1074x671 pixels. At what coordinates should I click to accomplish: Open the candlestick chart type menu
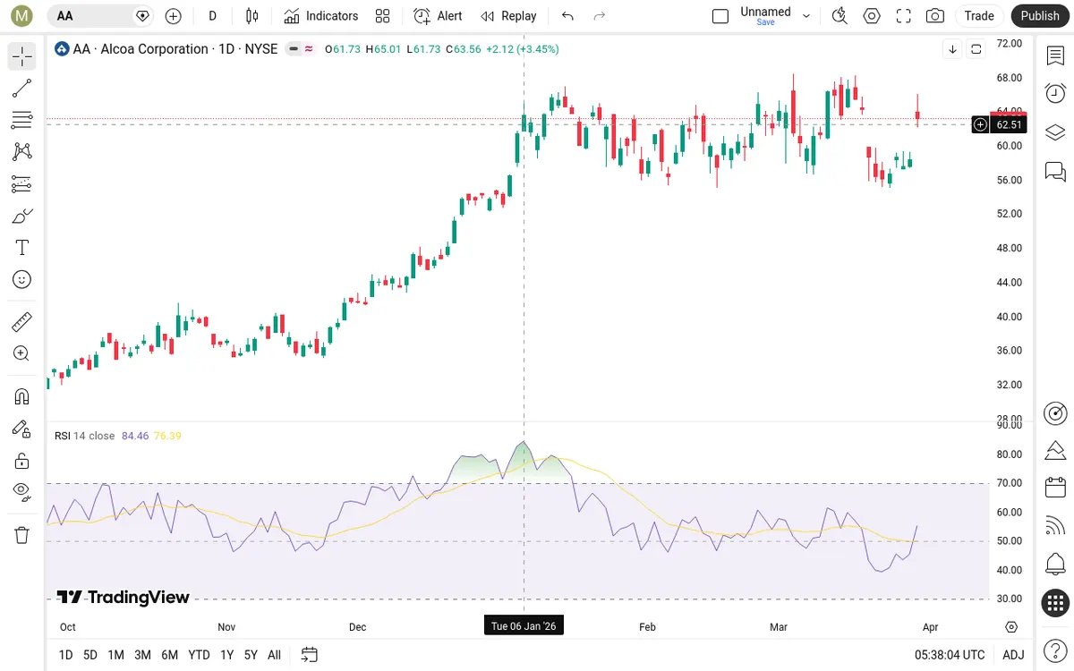[x=252, y=15]
